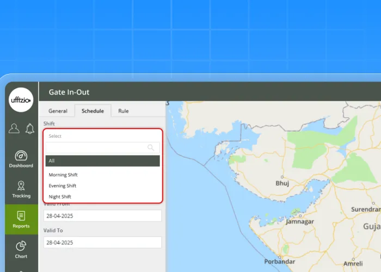Open the Dashboard gauge icon
Image resolution: width=381 pixels, height=272 pixels.
click(21, 156)
